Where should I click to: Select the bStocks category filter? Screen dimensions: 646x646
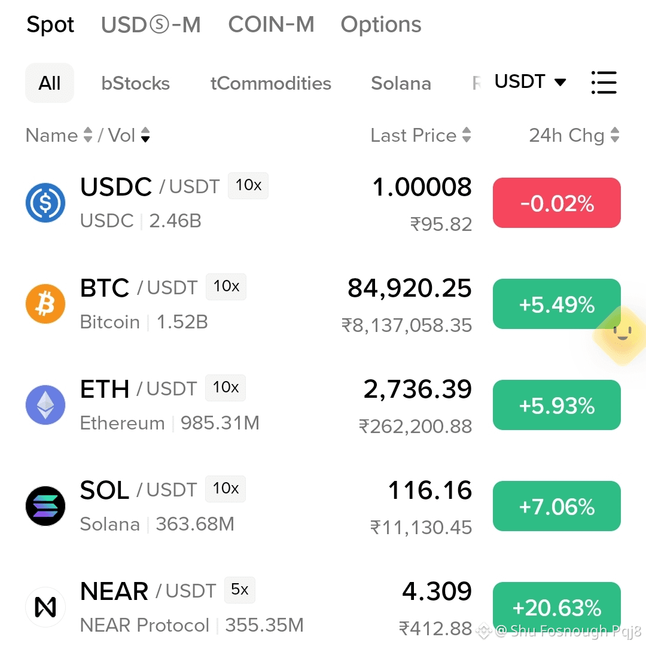(136, 83)
